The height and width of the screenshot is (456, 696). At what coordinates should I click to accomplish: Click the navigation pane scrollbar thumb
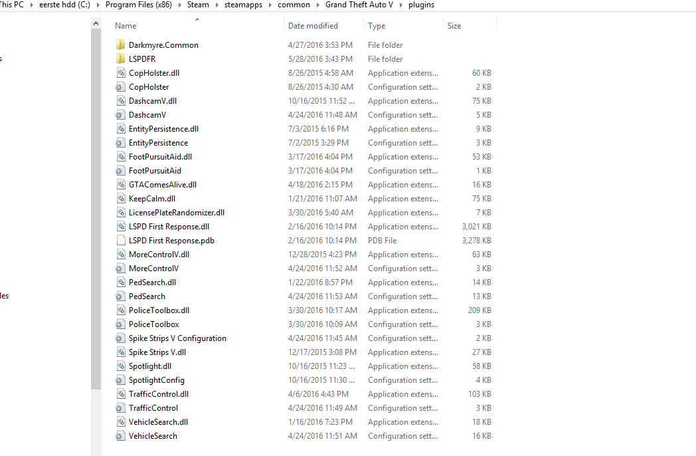[96, 209]
